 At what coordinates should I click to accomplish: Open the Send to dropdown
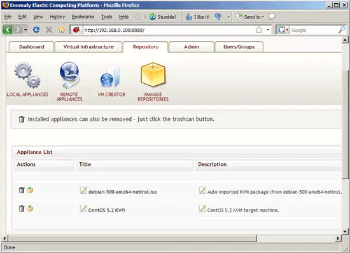tap(250, 17)
